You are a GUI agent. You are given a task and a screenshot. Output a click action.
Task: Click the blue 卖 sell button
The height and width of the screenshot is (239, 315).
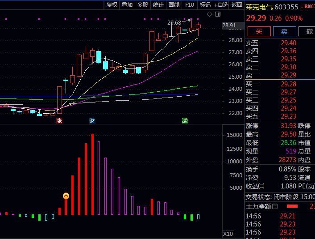click(285, 31)
